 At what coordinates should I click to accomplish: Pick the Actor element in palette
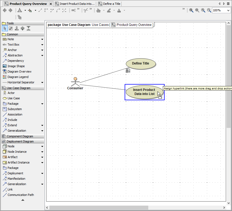pos(11,93)
